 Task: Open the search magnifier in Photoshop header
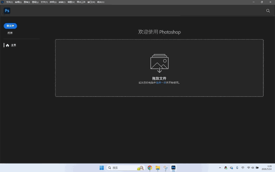click(268, 11)
